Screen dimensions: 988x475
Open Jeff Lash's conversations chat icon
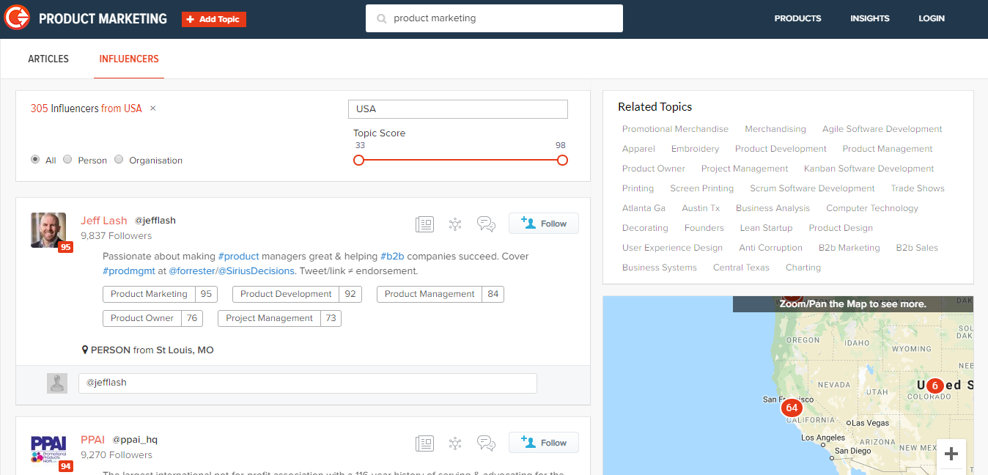click(486, 224)
